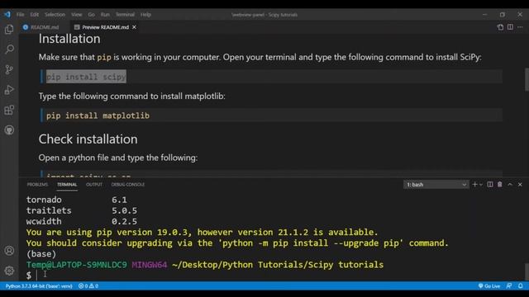Open the Go menu
This screenshot has height=297, width=529.
coord(91,15)
